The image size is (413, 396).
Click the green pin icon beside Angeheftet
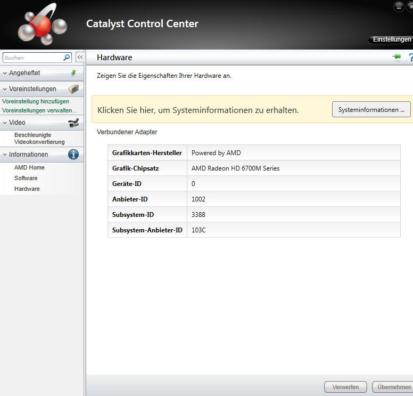(73, 73)
